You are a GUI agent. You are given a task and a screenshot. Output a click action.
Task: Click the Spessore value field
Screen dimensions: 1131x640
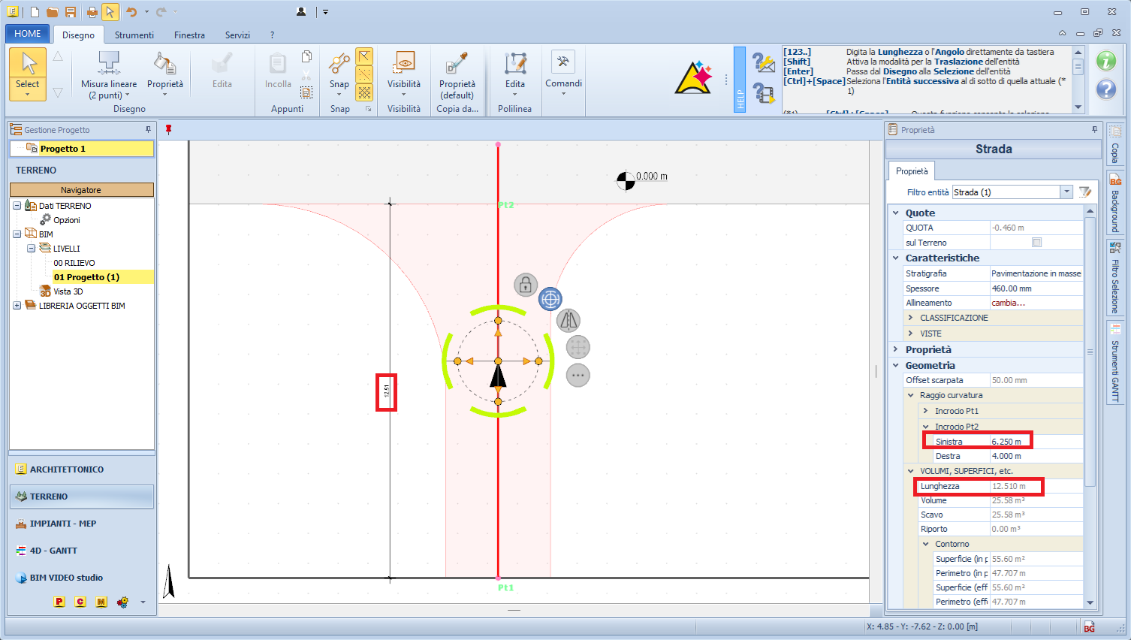click(x=1035, y=288)
